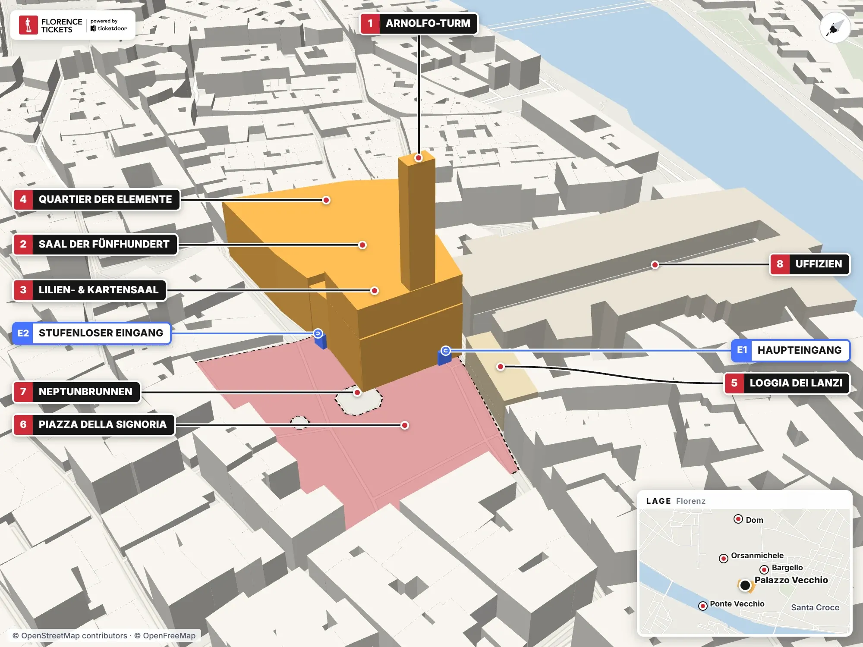Viewport: 863px width, 647px height.
Task: Click the Uffizien red marker dot
Action: coord(655,265)
